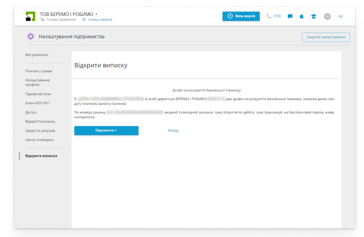Image resolution: width=364 pixels, height=237 pixels.
Task: Switch language via UA selector
Action: pos(340,16)
